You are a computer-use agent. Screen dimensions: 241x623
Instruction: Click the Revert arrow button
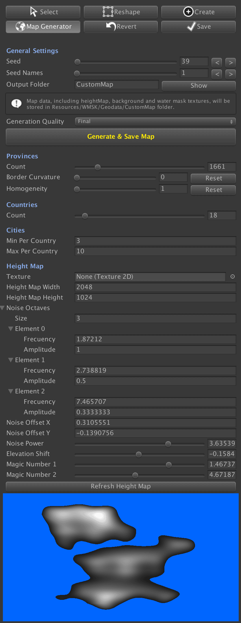[121, 27]
